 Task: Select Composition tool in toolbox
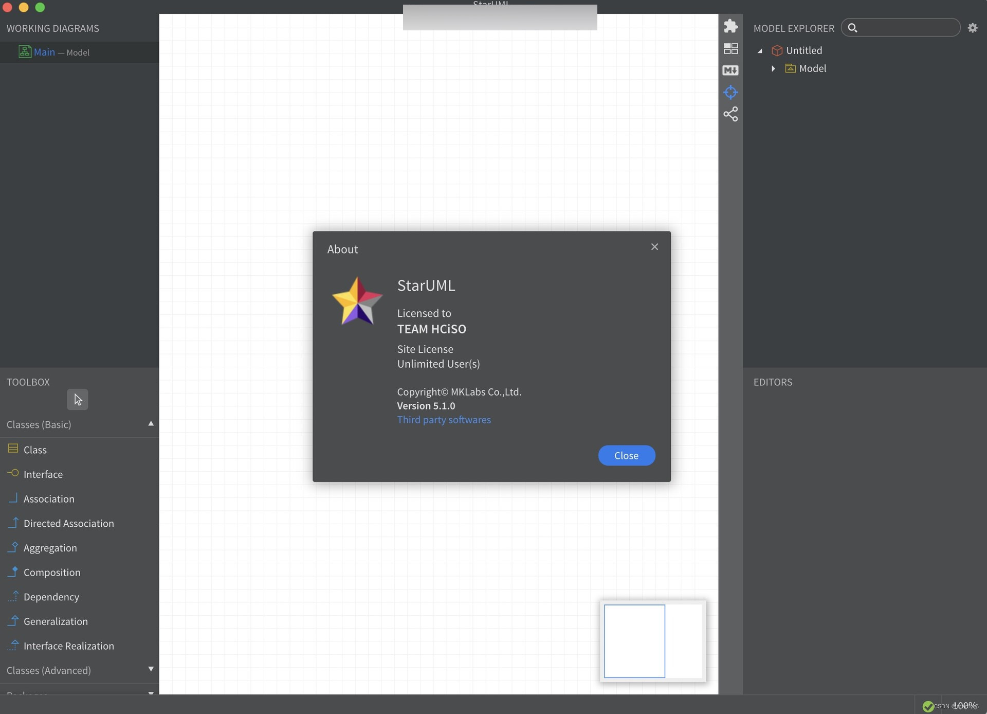click(51, 572)
